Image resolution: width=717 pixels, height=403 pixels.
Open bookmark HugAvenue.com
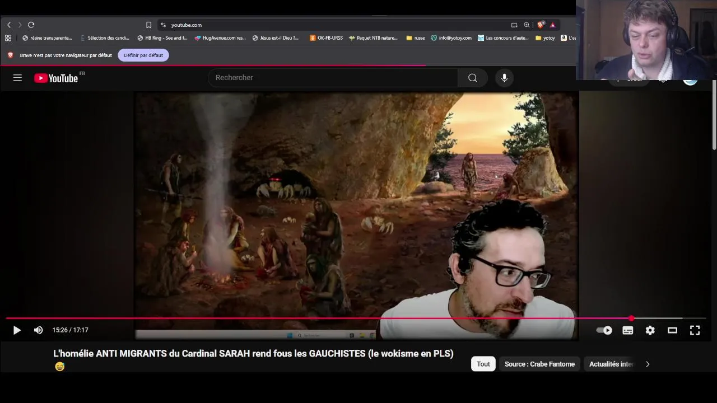pos(220,38)
